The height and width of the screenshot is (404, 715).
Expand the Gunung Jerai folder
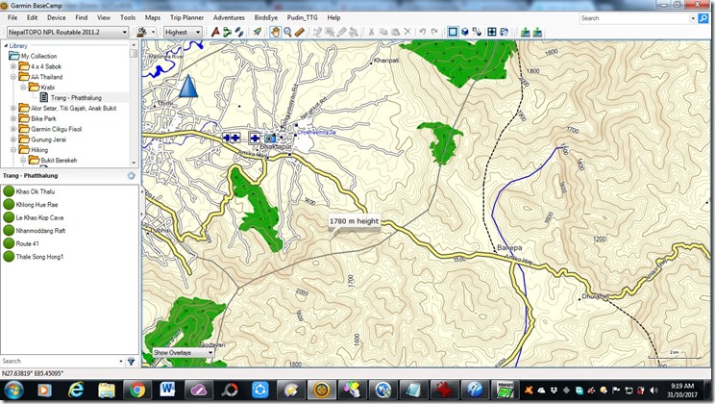click(x=13, y=139)
